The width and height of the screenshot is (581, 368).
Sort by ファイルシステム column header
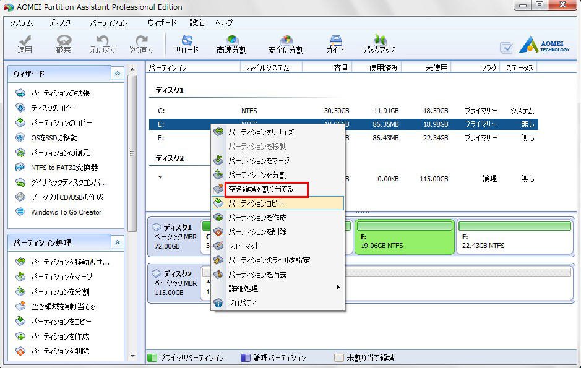[x=271, y=68]
